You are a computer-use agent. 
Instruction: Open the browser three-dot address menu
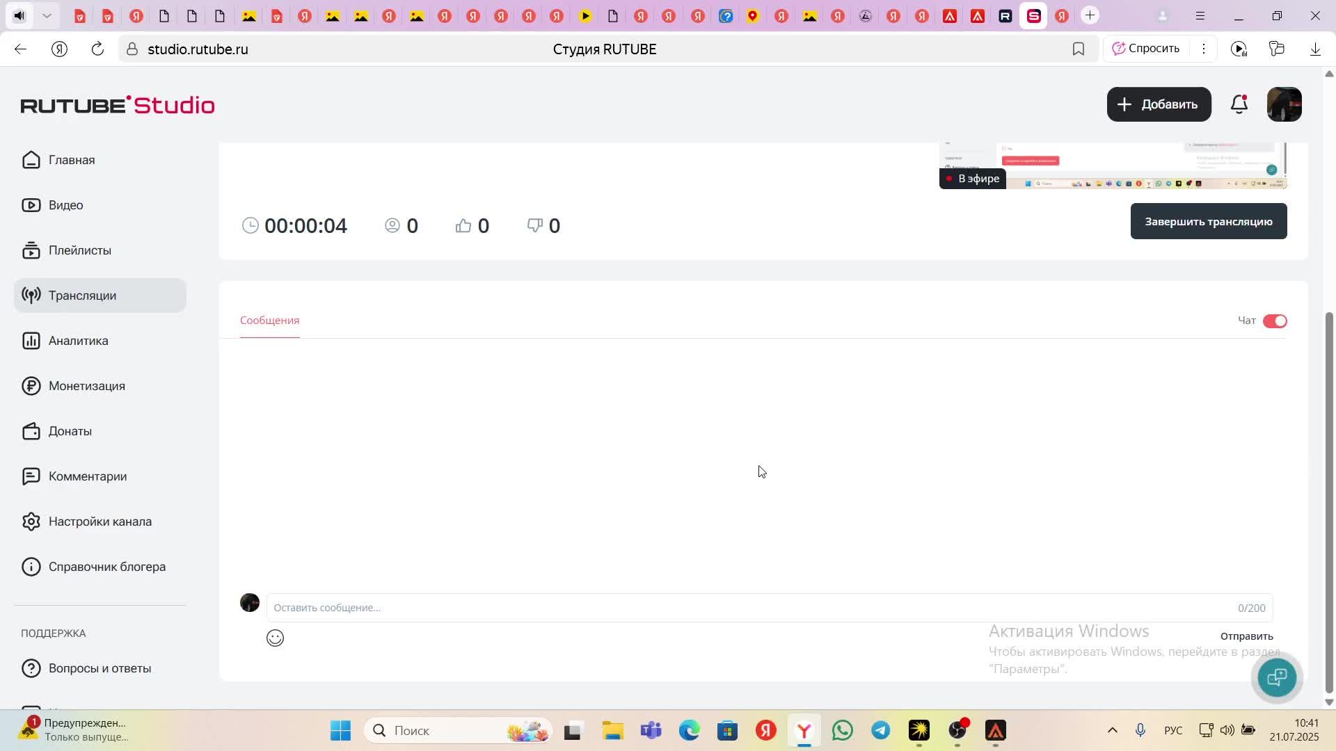tap(1203, 49)
